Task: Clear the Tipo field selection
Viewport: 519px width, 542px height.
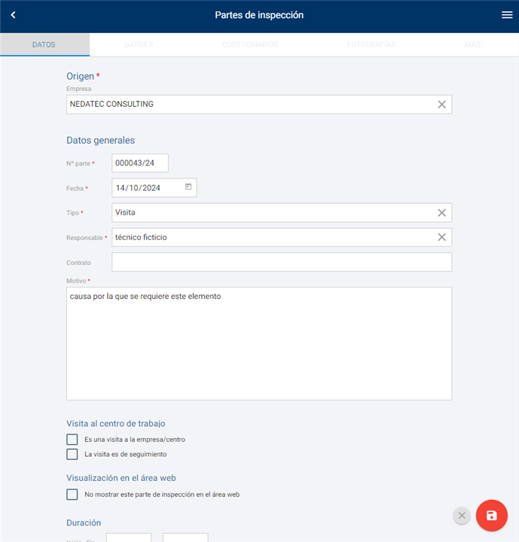Action: click(442, 213)
